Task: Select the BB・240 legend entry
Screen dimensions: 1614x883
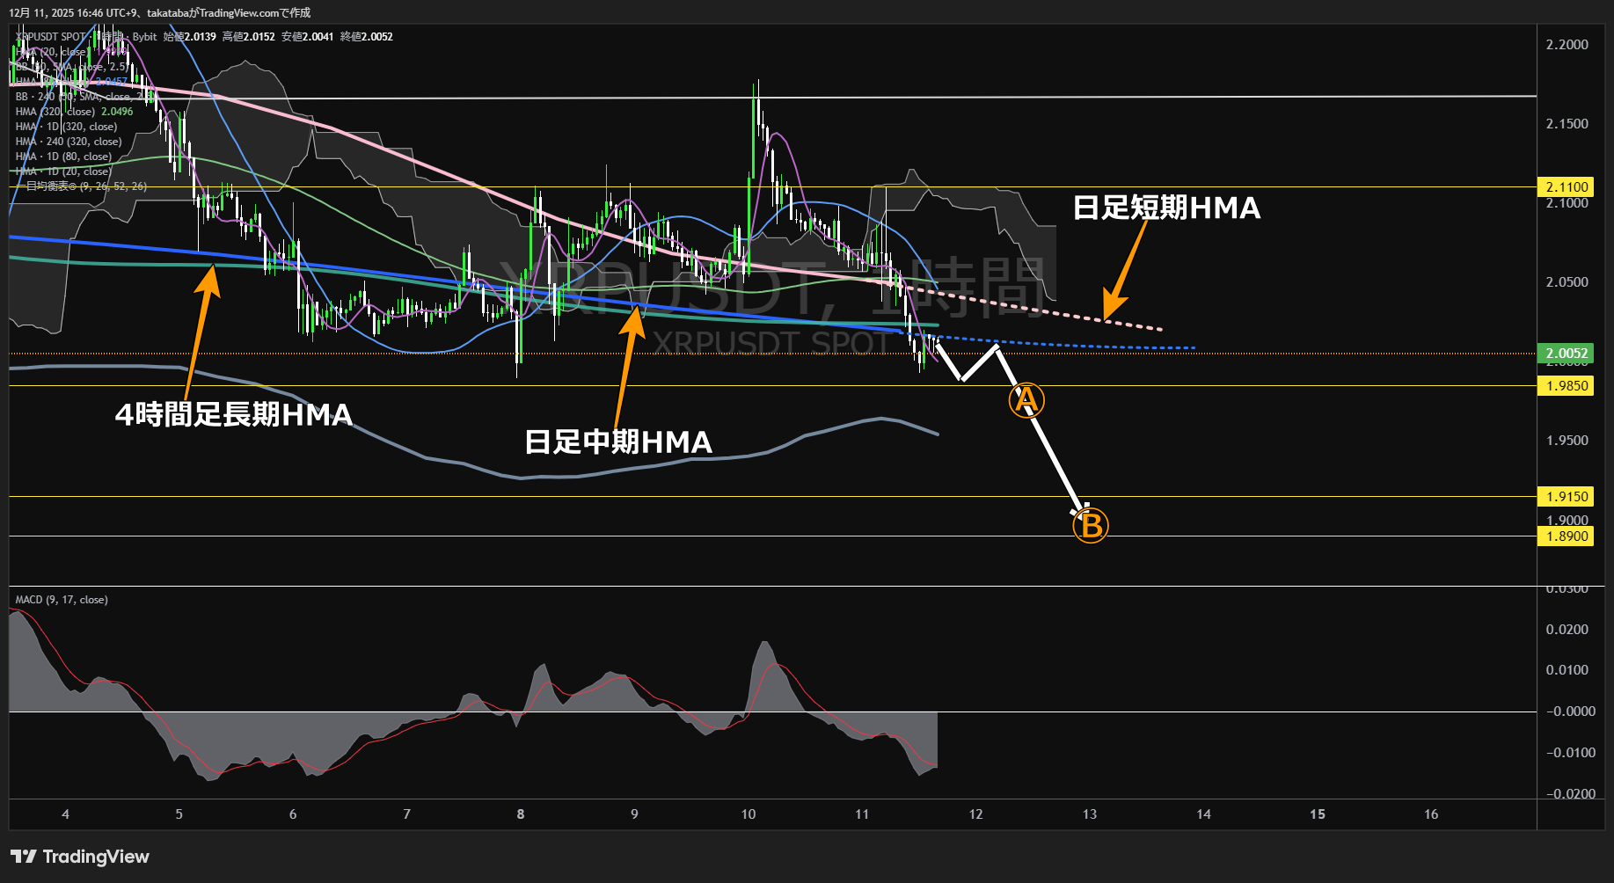Action: click(66, 97)
